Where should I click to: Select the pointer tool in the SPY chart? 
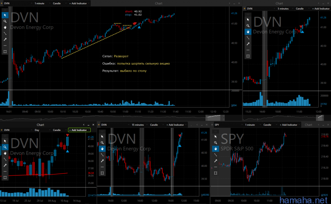coord(215,137)
